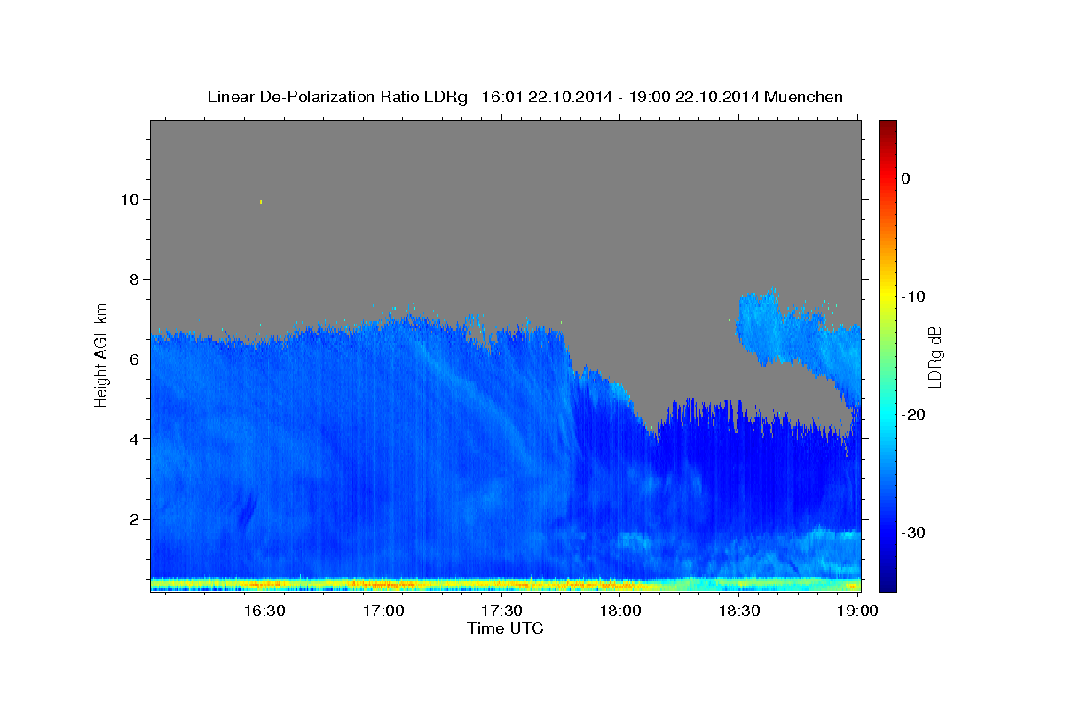Click the 18:00 time tick label
This screenshot has height=710, width=1065.
[619, 611]
